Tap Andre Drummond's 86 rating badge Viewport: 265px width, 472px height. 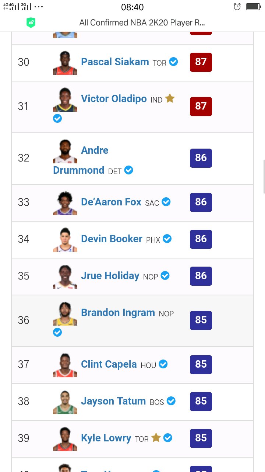click(x=201, y=158)
